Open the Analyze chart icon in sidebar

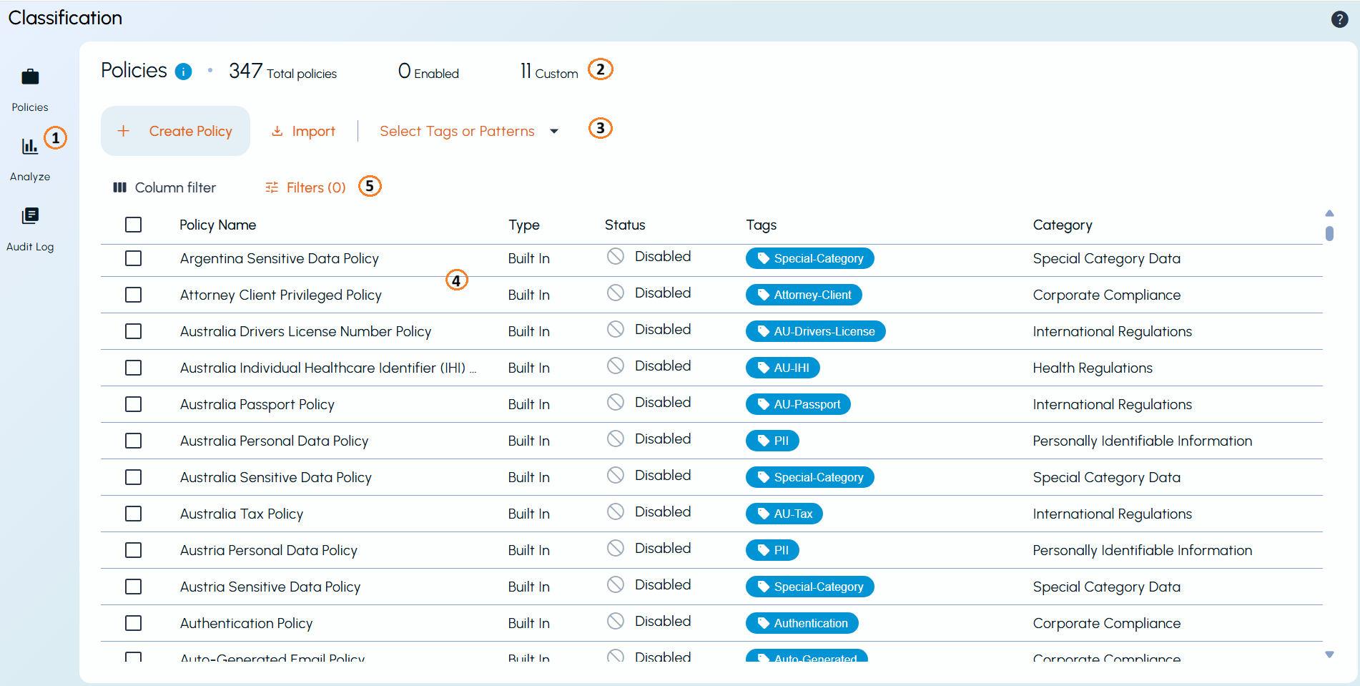pos(30,147)
